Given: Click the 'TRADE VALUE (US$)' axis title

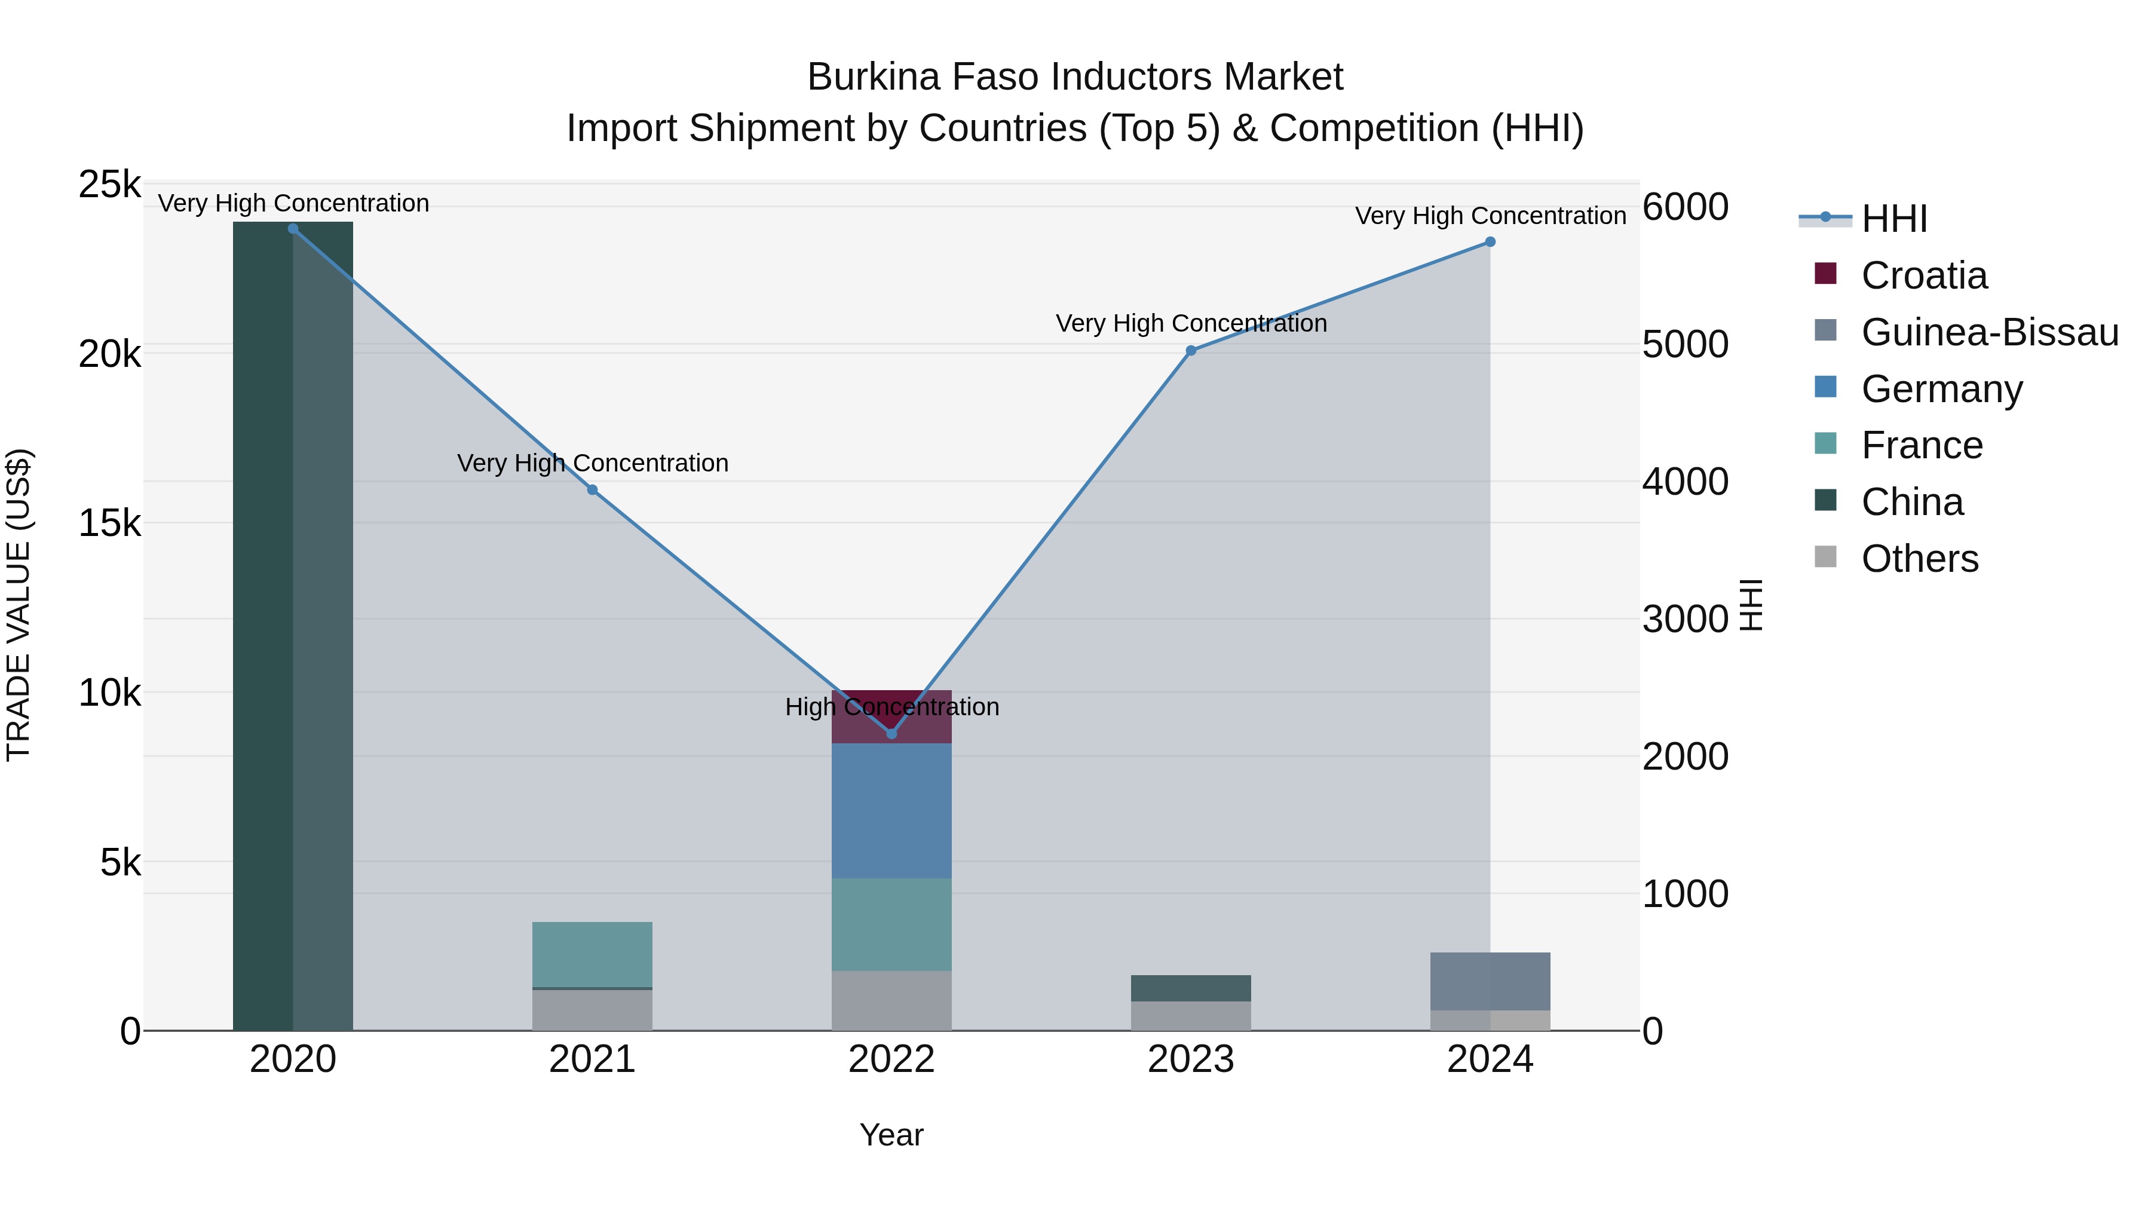Looking at the screenshot, I should (19, 605).
